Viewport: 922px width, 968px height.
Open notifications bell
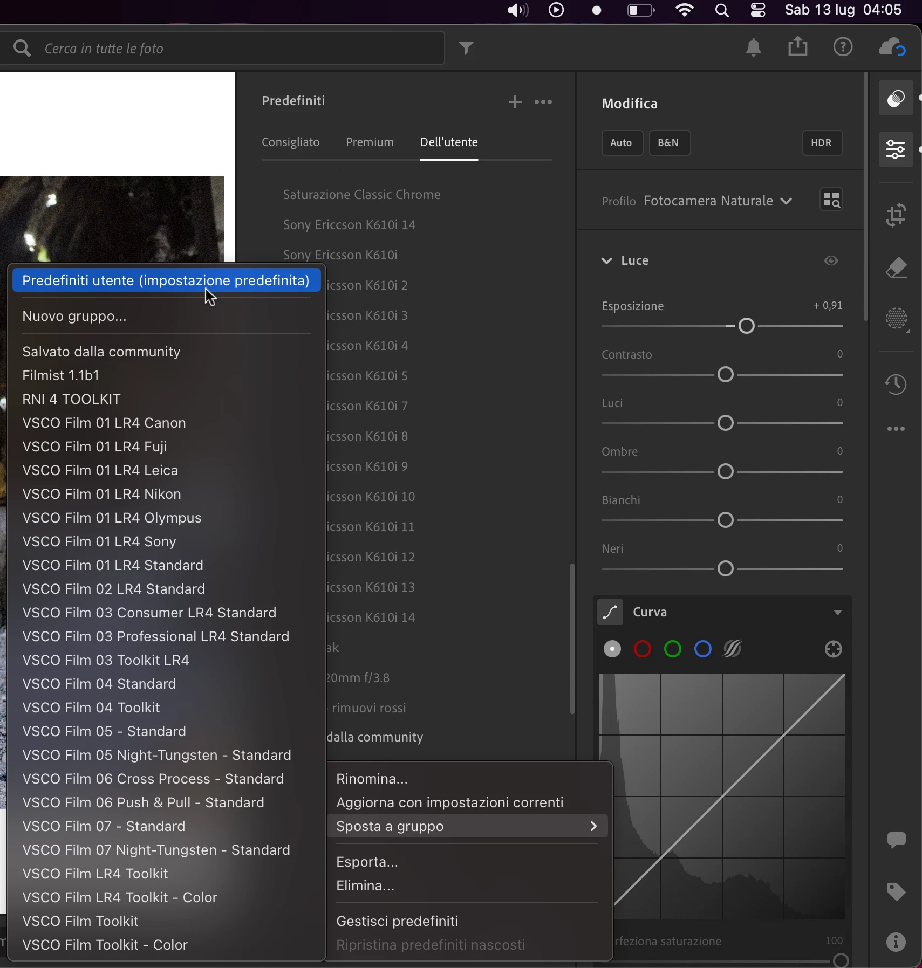tap(753, 48)
